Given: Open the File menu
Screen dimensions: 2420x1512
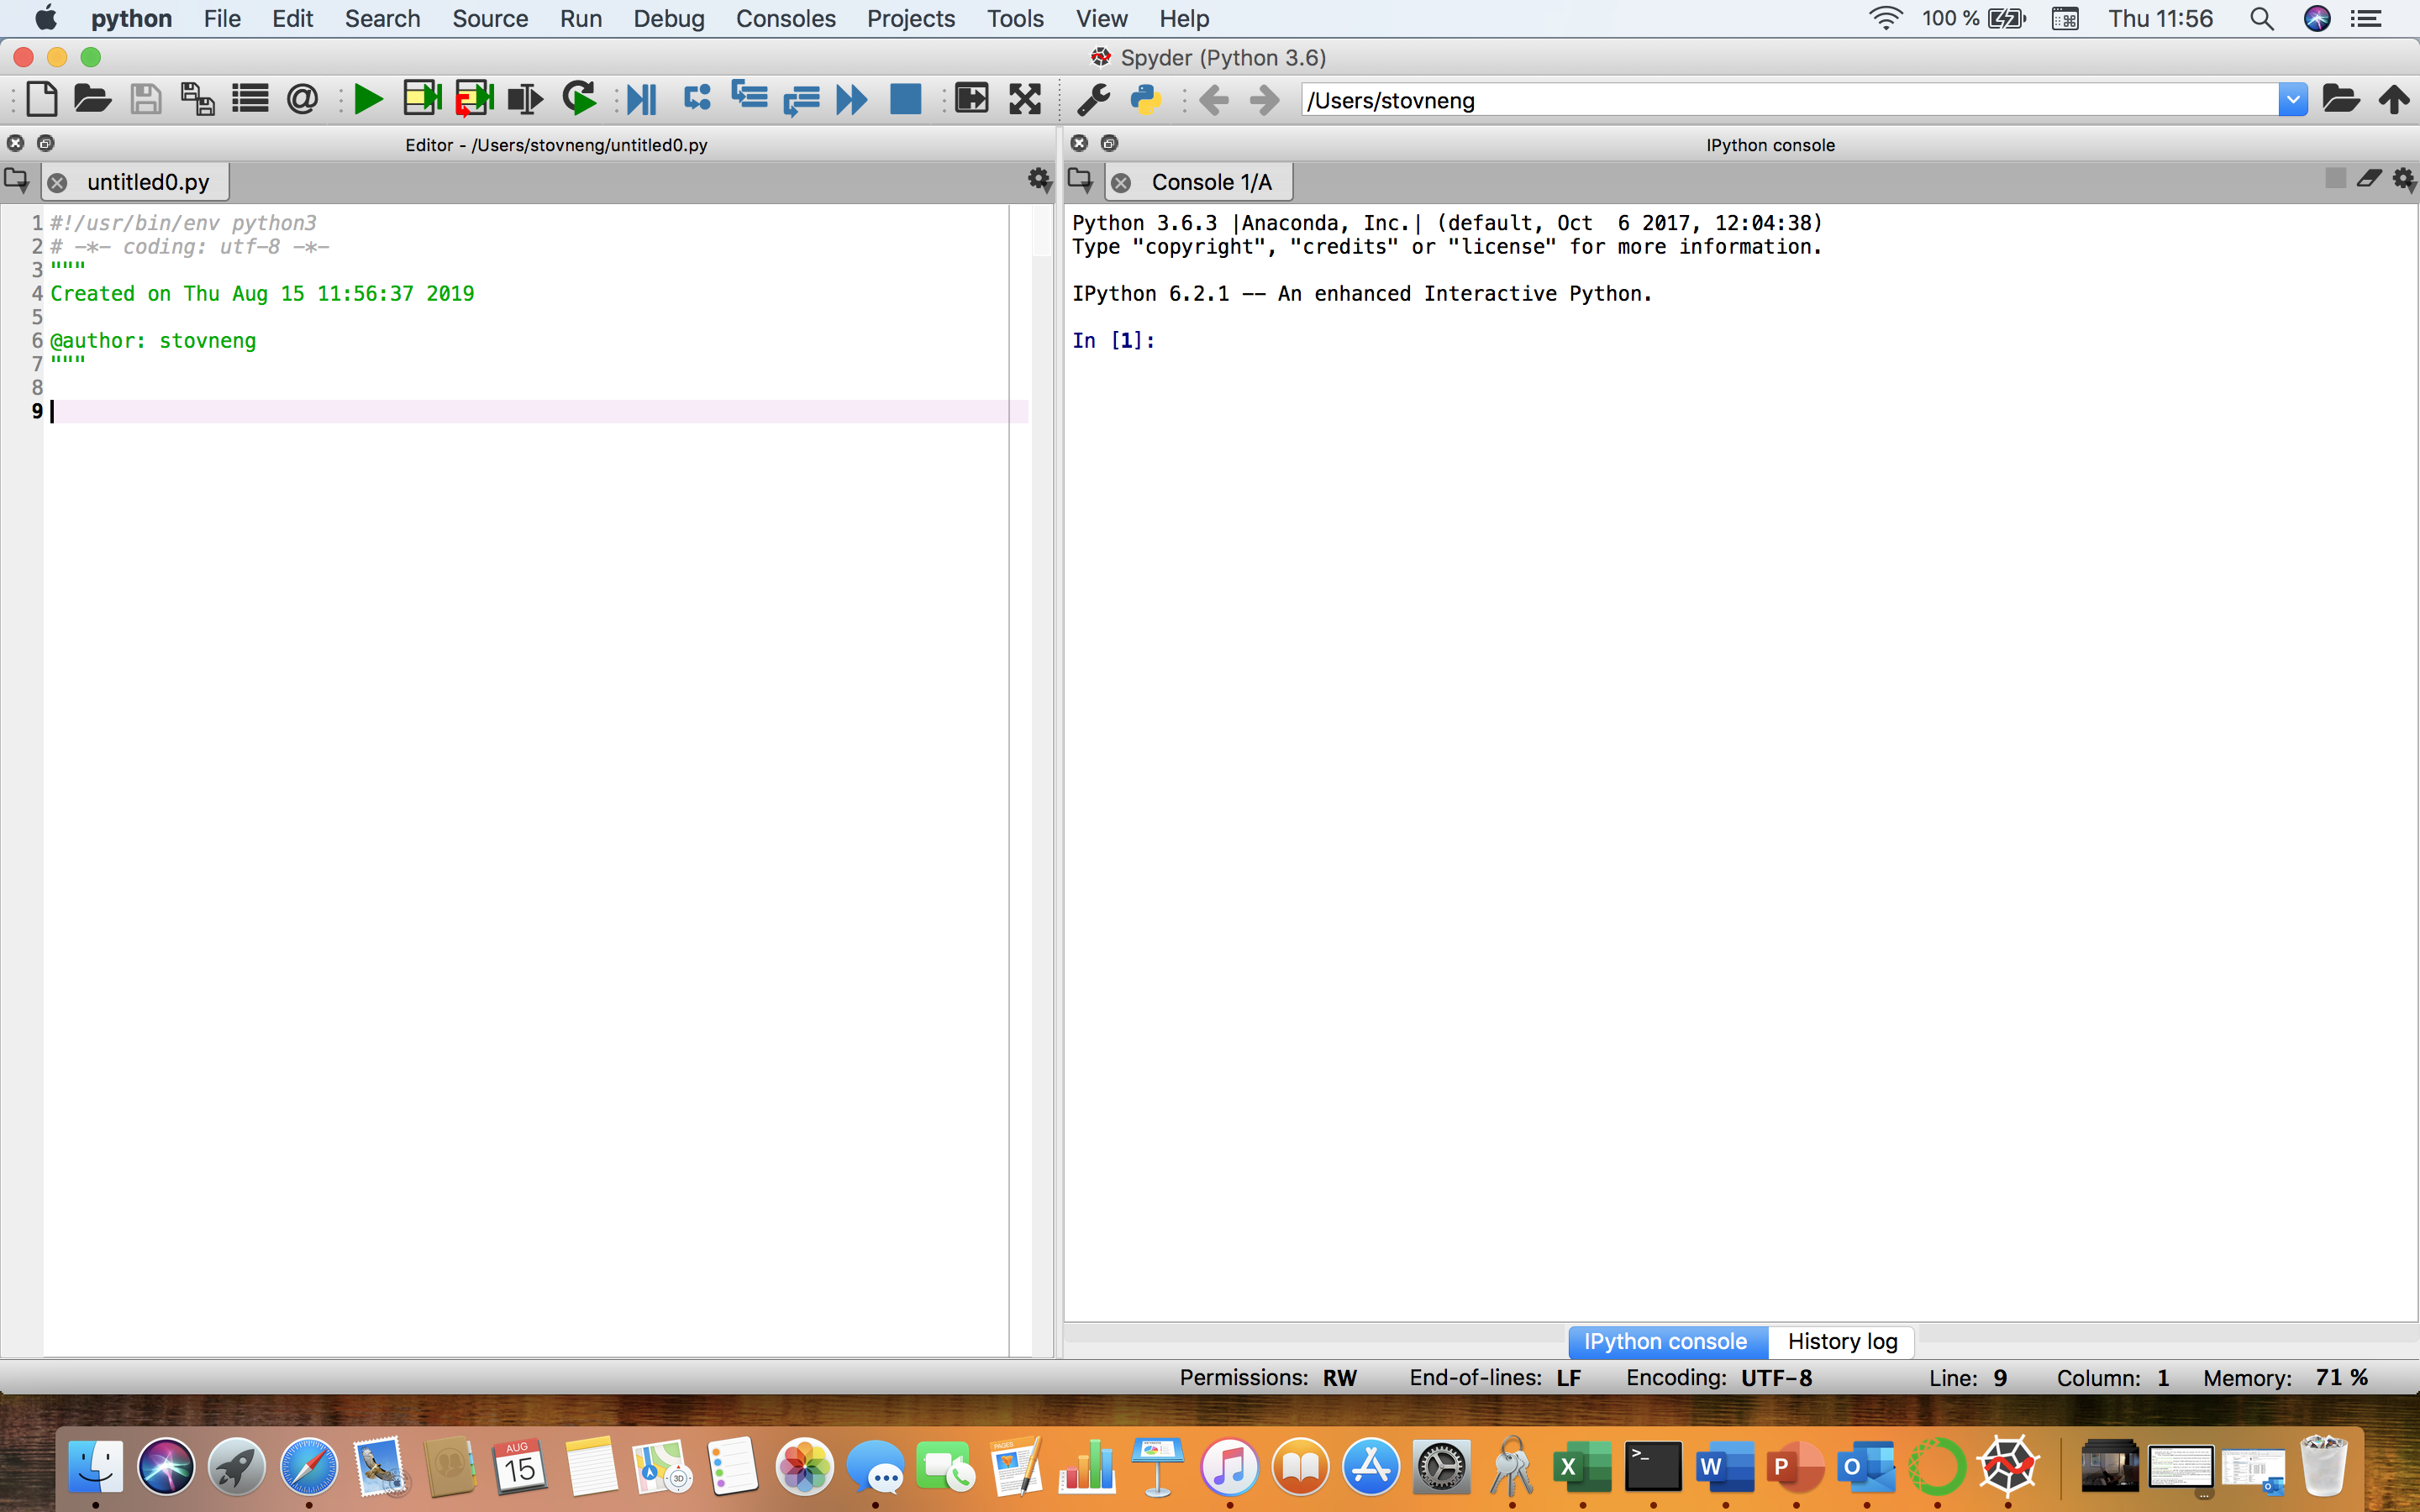Looking at the screenshot, I should [222, 18].
